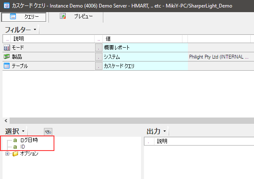Image resolution: width=254 pixels, height=179 pixels.
Task: Click the dot selector column in output header
Action: pos(149,141)
